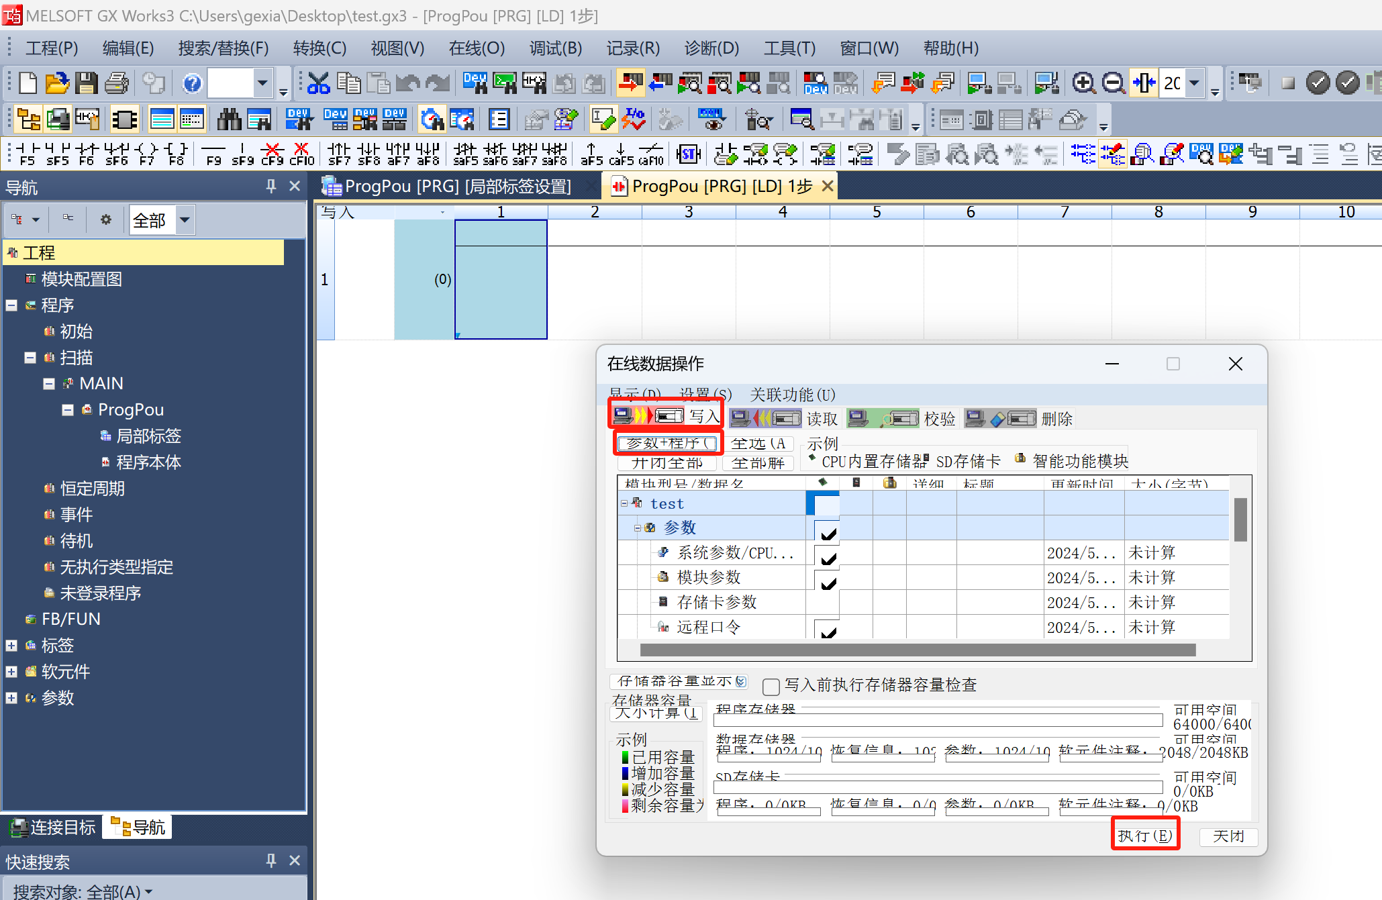Click the navigation settings gear icon
The image size is (1382, 900).
click(x=105, y=219)
